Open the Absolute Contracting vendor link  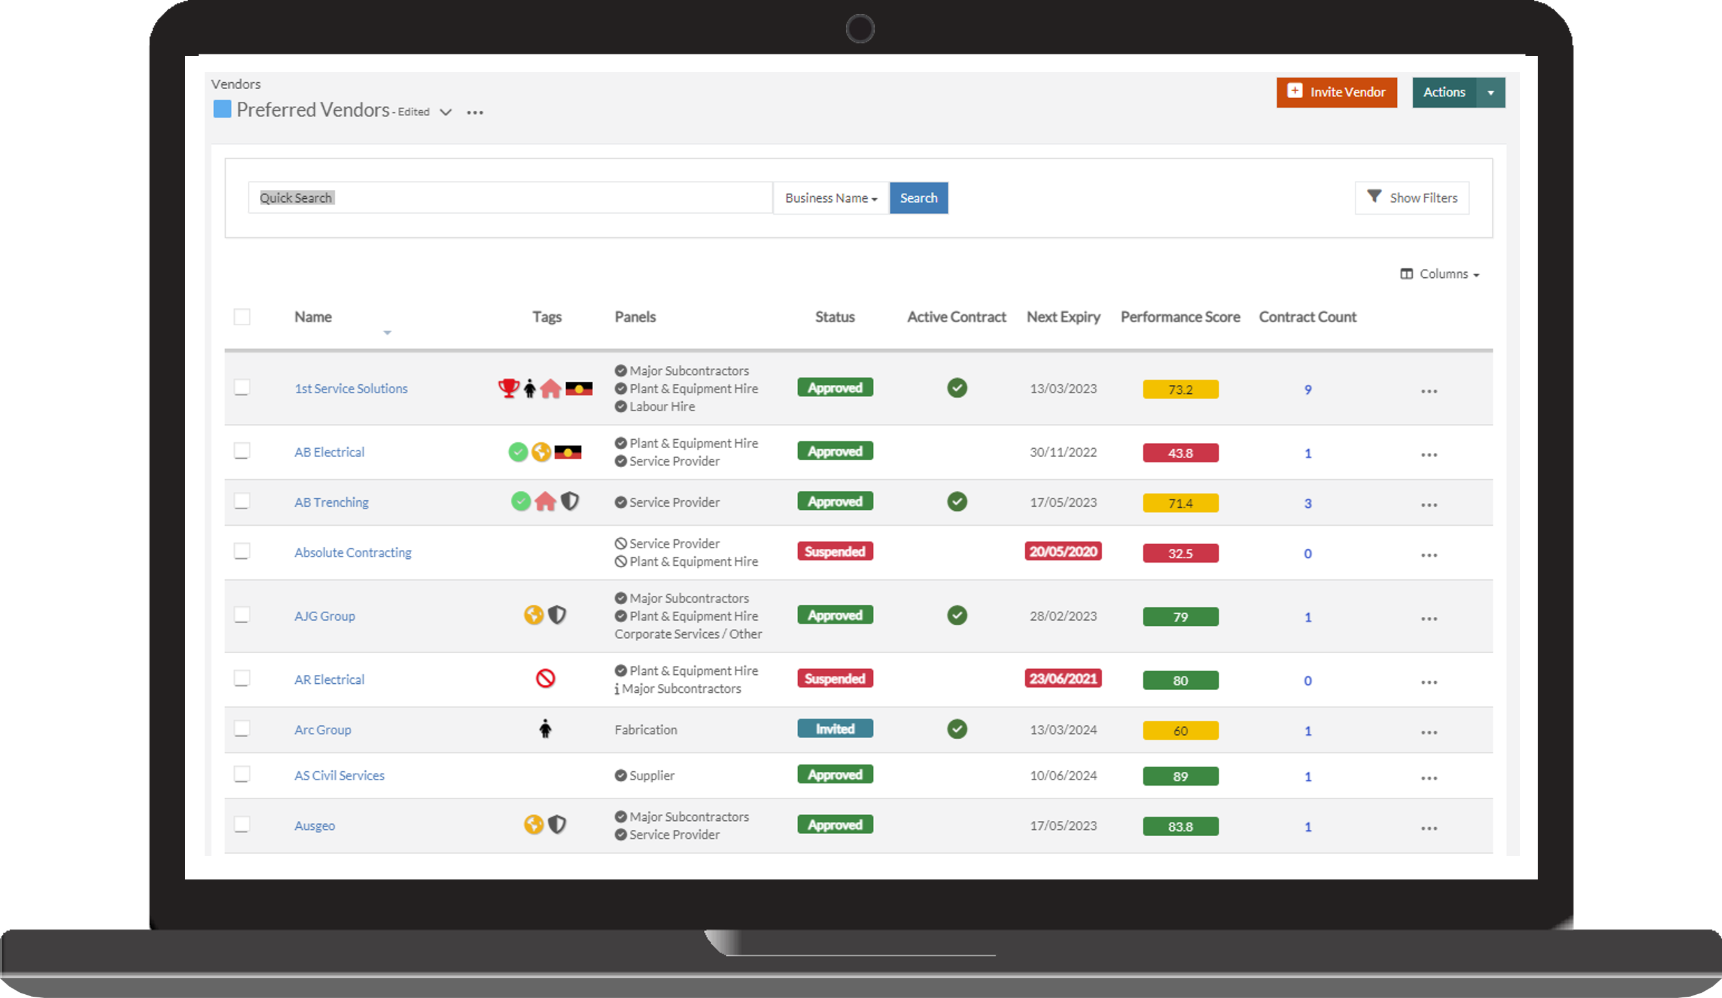(x=353, y=553)
